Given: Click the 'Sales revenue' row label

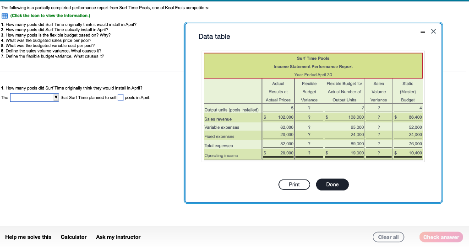Looking at the screenshot, I should tap(218, 119).
